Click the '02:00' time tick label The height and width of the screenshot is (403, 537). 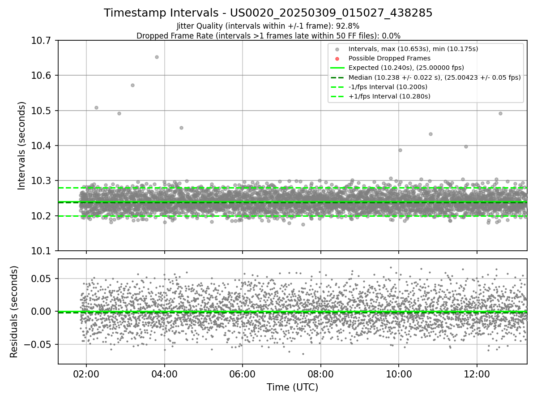[x=86, y=373]
